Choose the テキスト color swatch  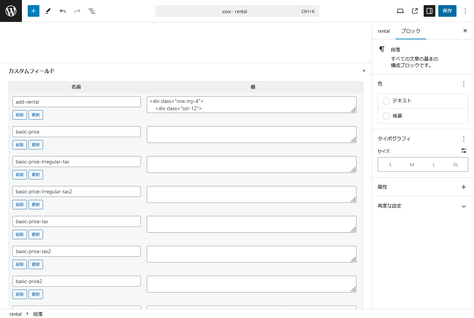(x=423, y=101)
